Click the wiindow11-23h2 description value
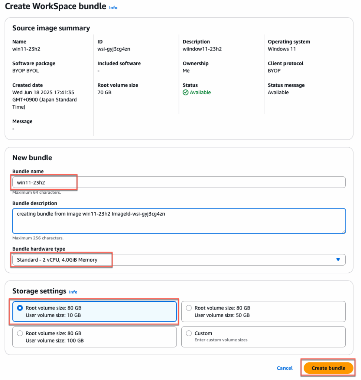Viewport: 361px width, 380px height. (202, 49)
